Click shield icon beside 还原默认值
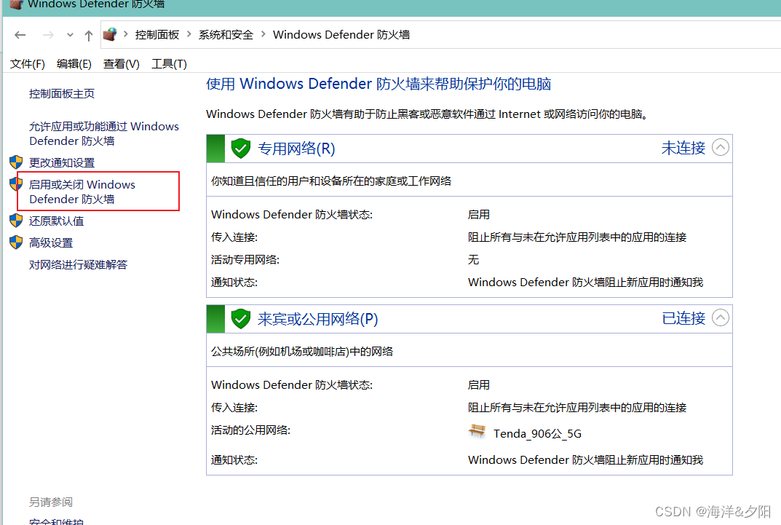This screenshot has width=781, height=525. 16,220
